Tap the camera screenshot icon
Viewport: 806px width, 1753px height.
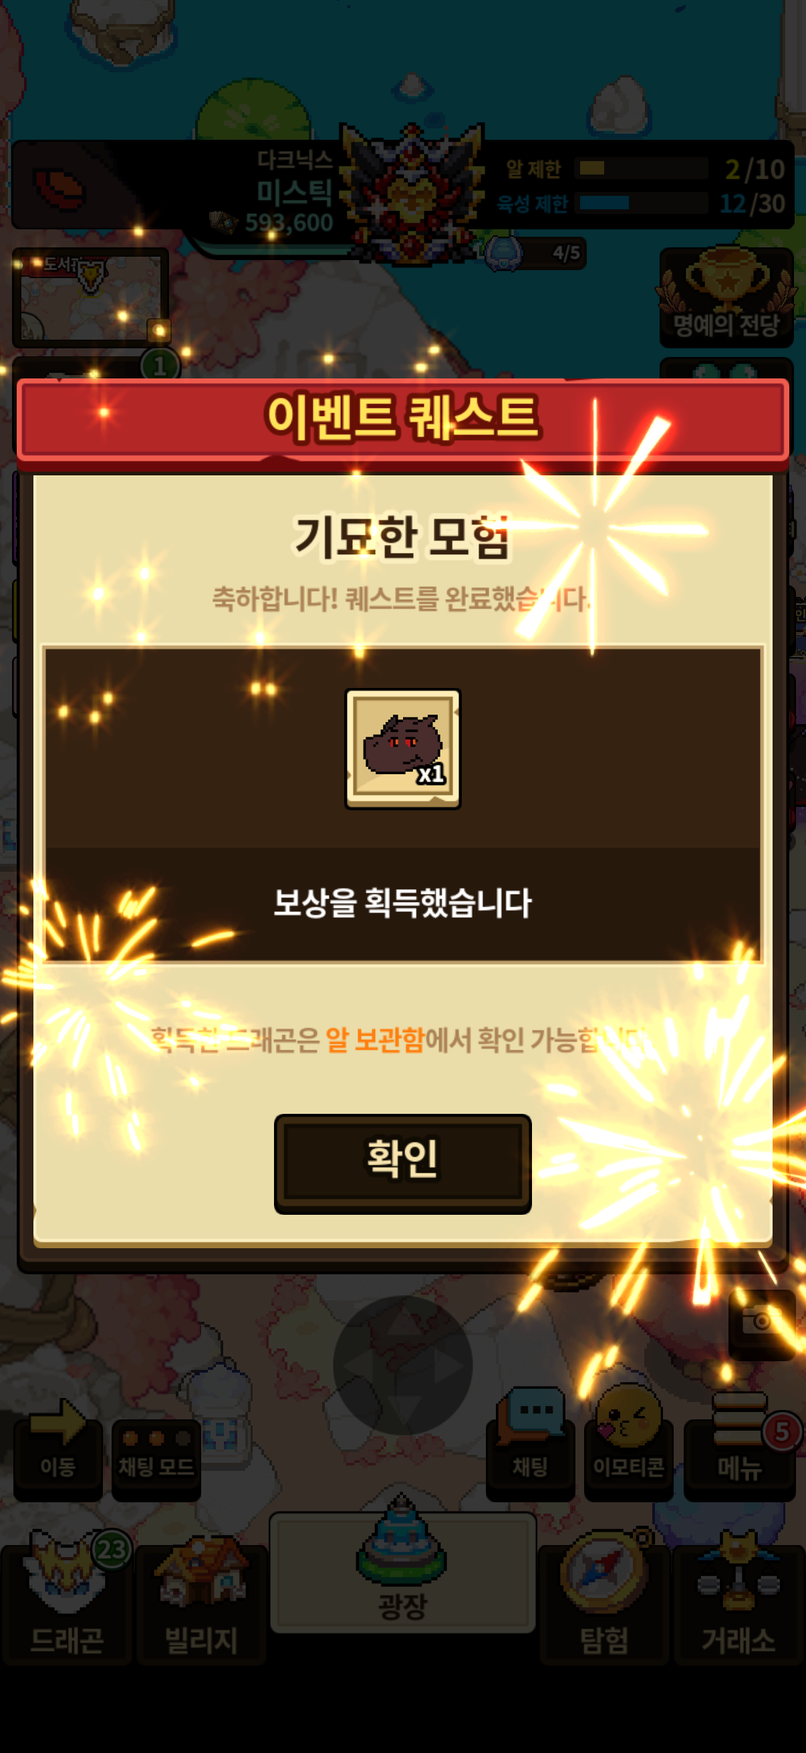point(762,1324)
